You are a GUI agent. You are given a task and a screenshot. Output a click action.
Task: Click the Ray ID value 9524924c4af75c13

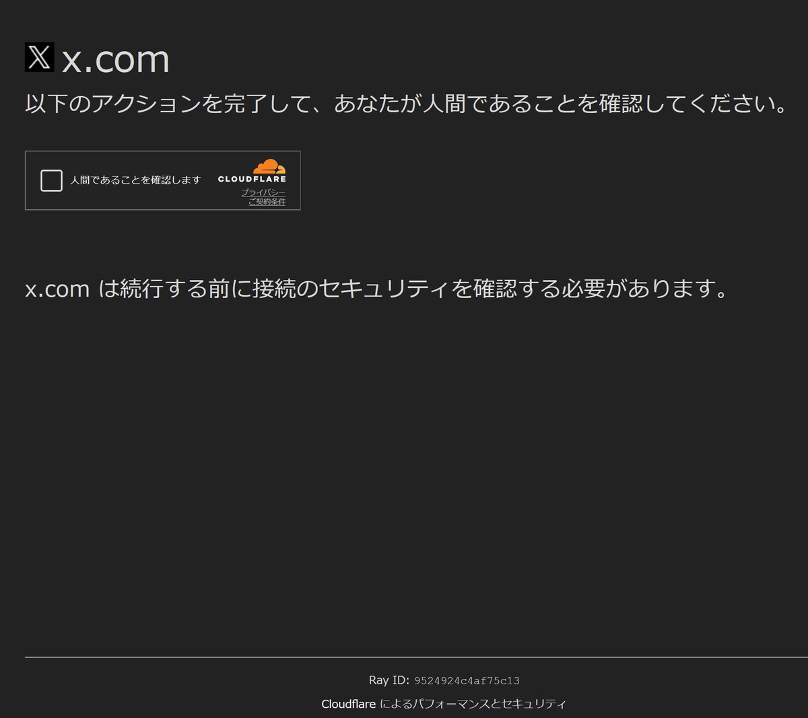tap(467, 680)
